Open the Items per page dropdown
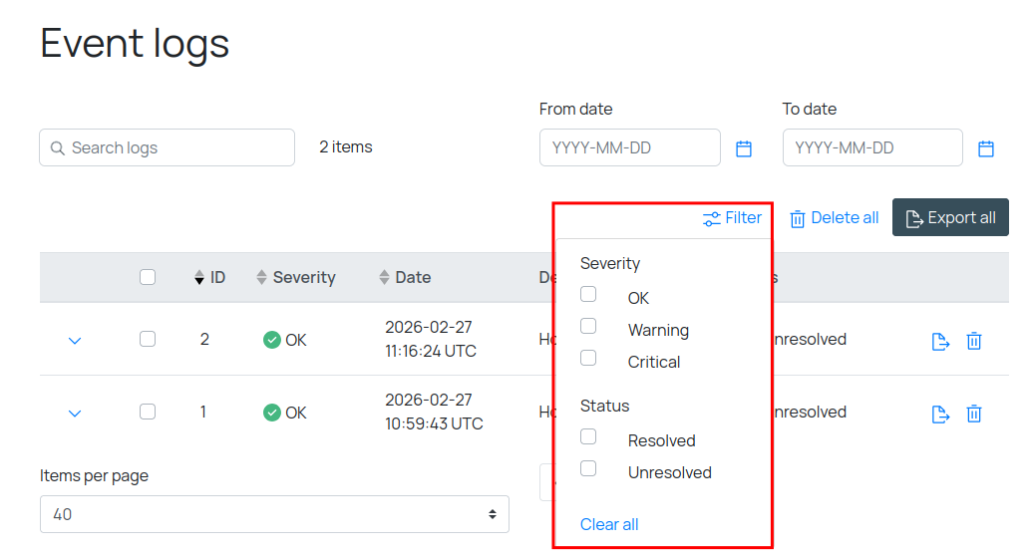 click(x=274, y=514)
